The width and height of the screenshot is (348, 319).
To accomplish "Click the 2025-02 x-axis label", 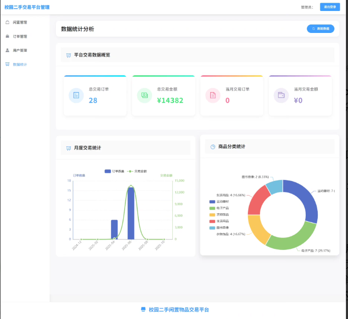I will tap(93, 245).
